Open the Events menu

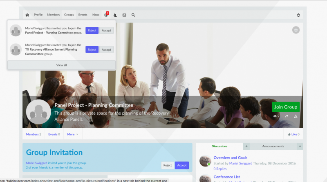83,15
